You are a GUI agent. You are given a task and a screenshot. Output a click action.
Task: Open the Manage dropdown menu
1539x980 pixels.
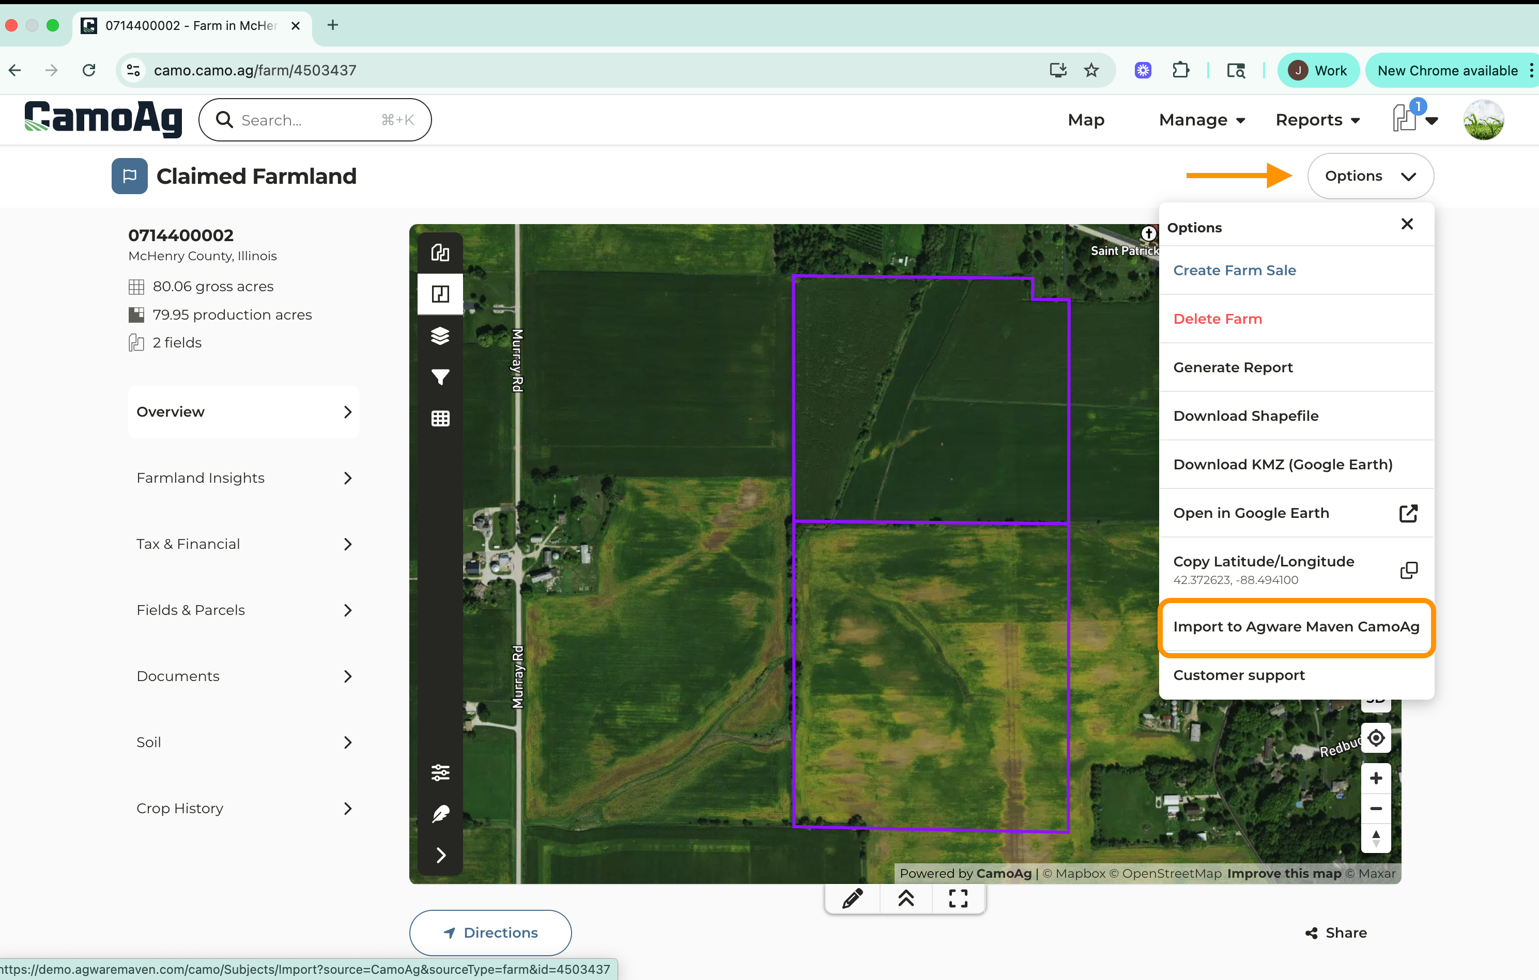[1202, 120]
